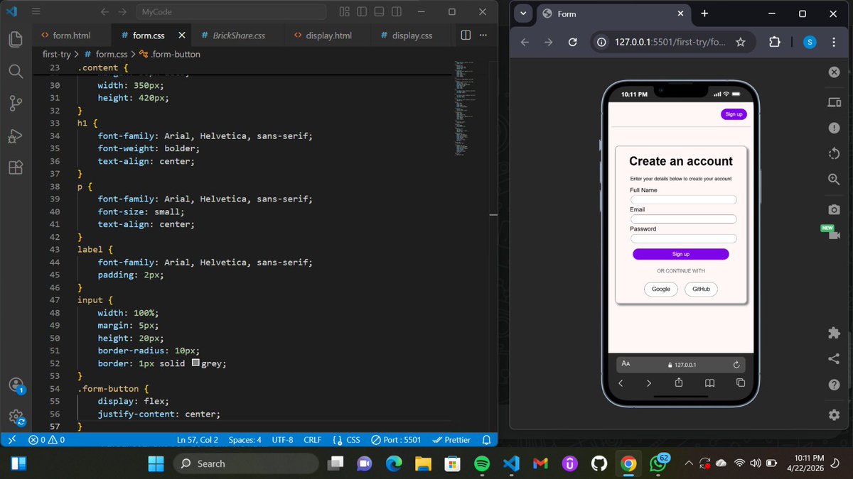Open a new Chrome tab
The height and width of the screenshot is (479, 853).
coord(704,13)
